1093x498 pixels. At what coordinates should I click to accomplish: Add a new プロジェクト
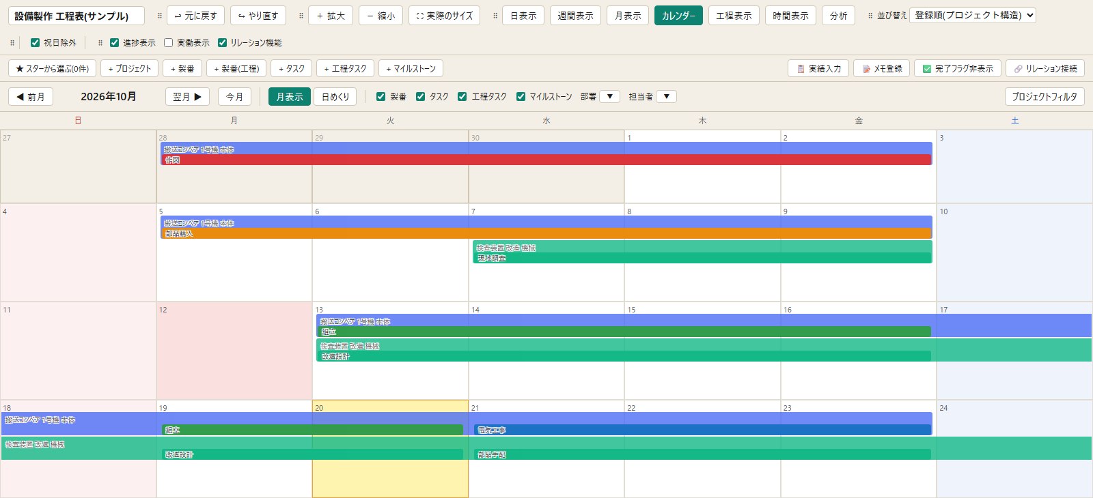point(130,69)
